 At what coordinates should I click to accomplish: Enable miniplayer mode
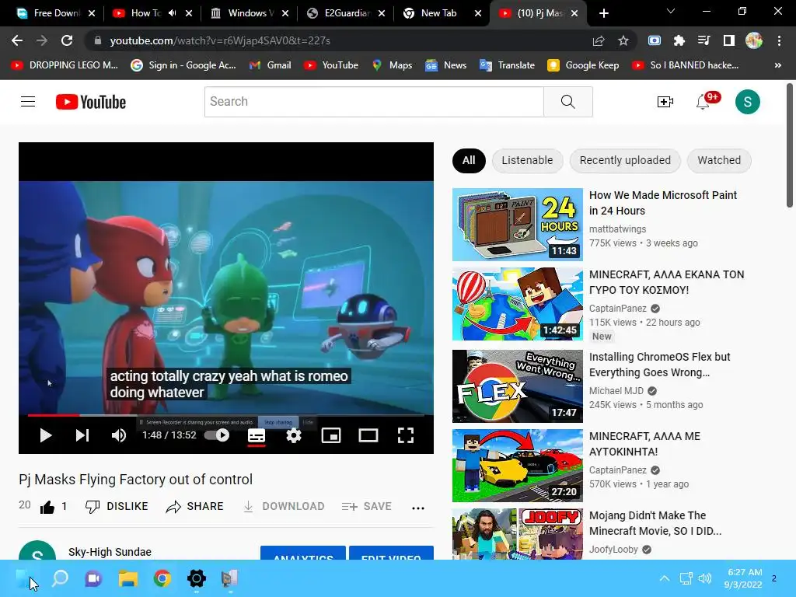point(331,435)
